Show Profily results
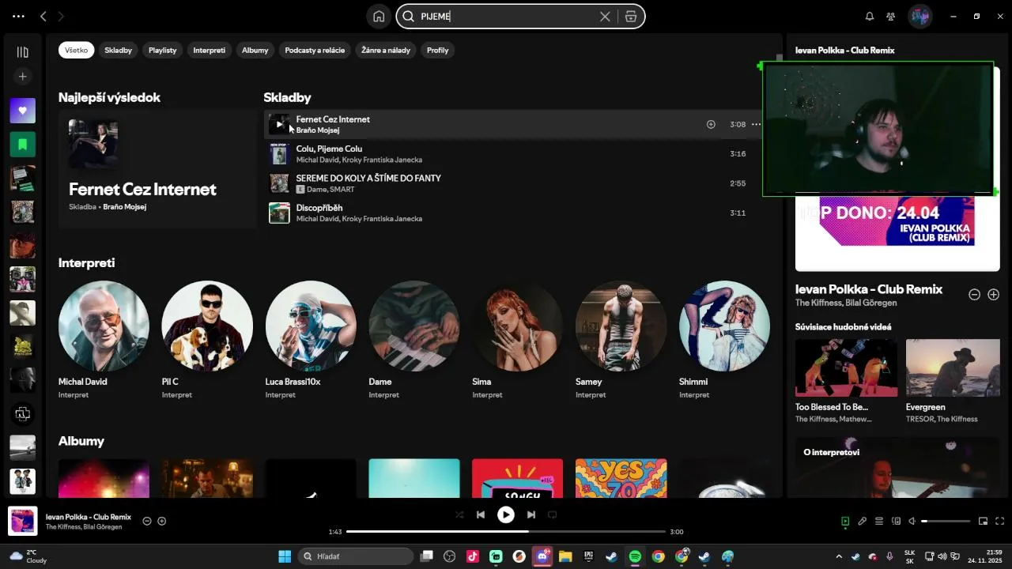 (x=438, y=50)
